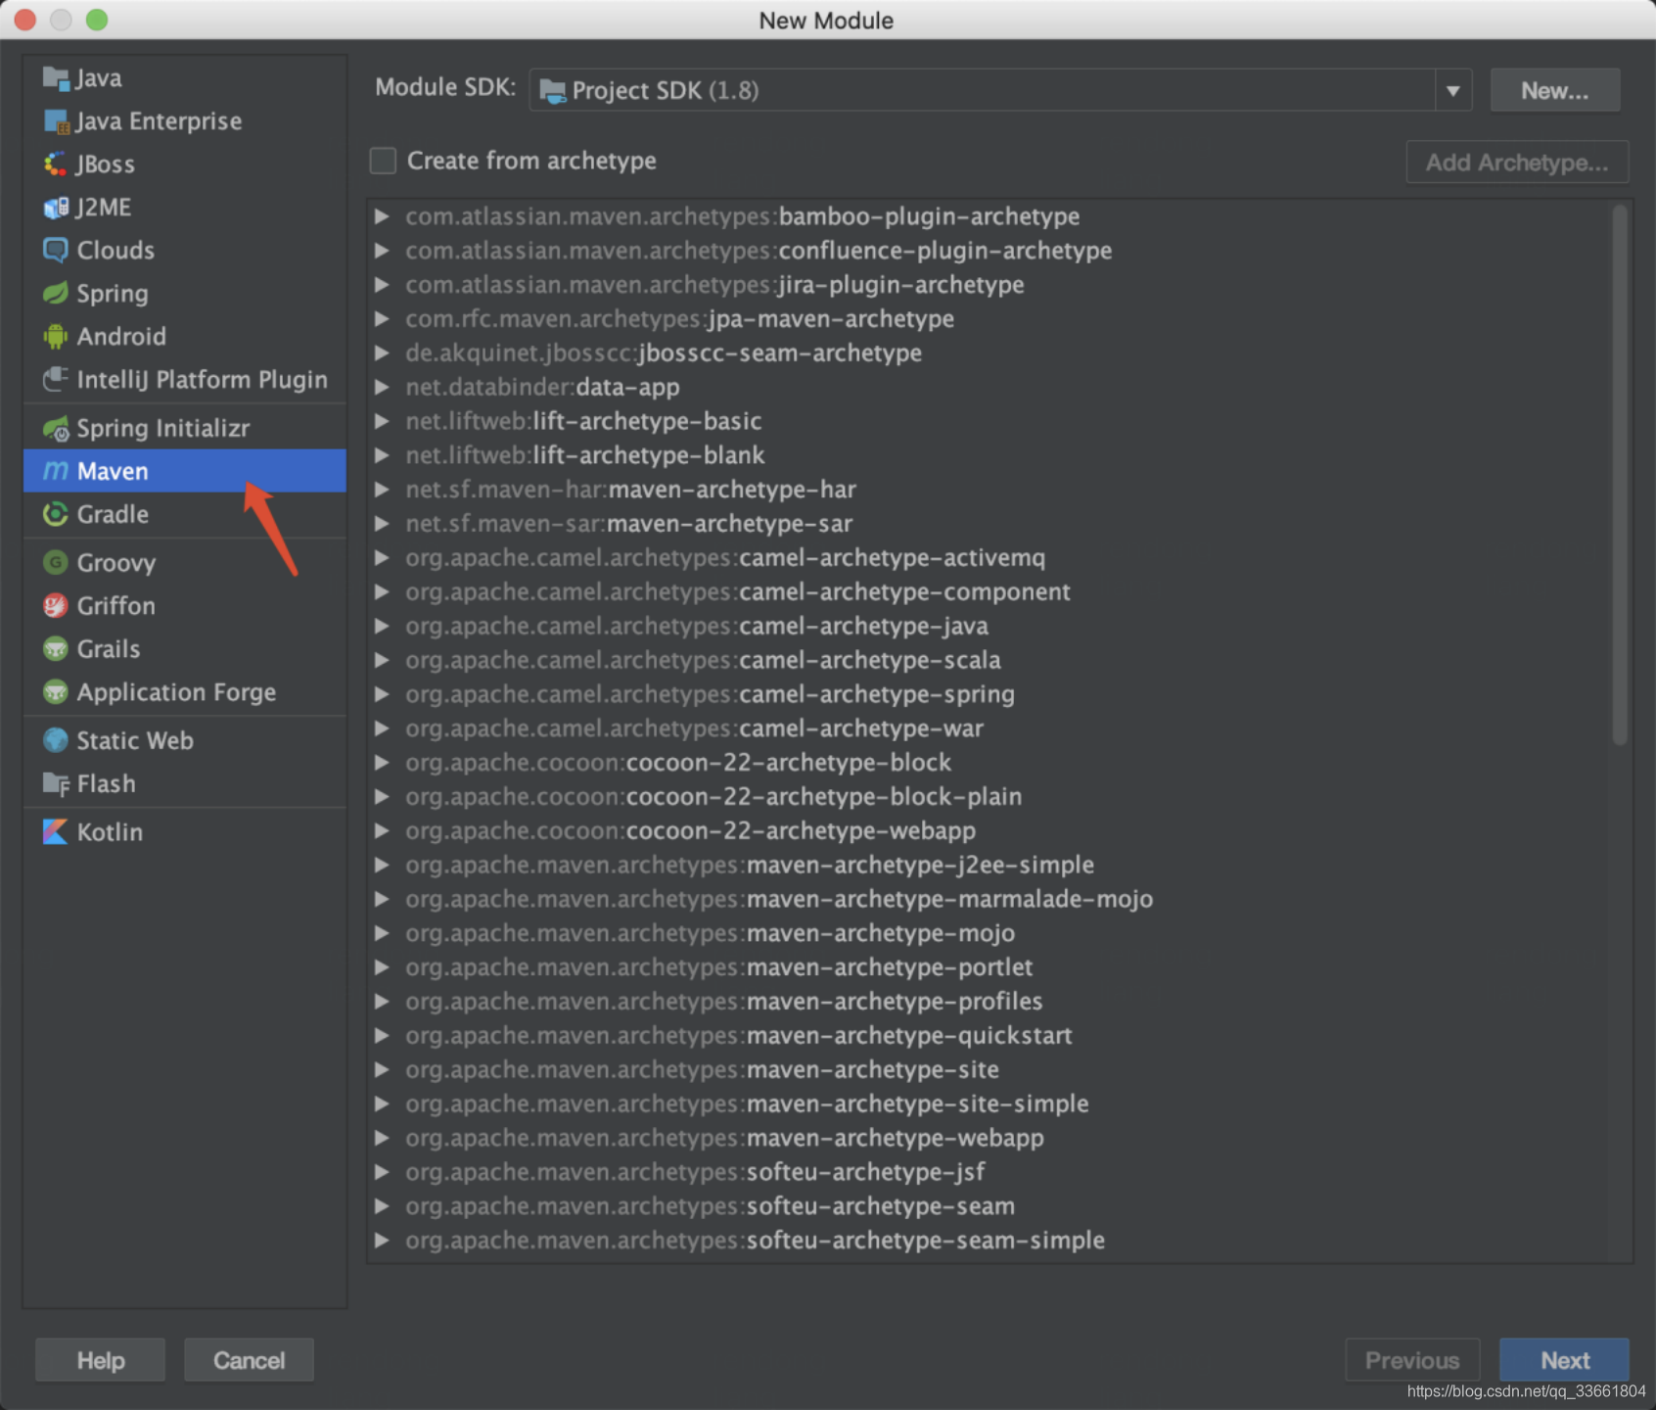Screen dimensions: 1656x1410
Task: Select lift-archetype-blank row
Action: [x=990, y=455]
